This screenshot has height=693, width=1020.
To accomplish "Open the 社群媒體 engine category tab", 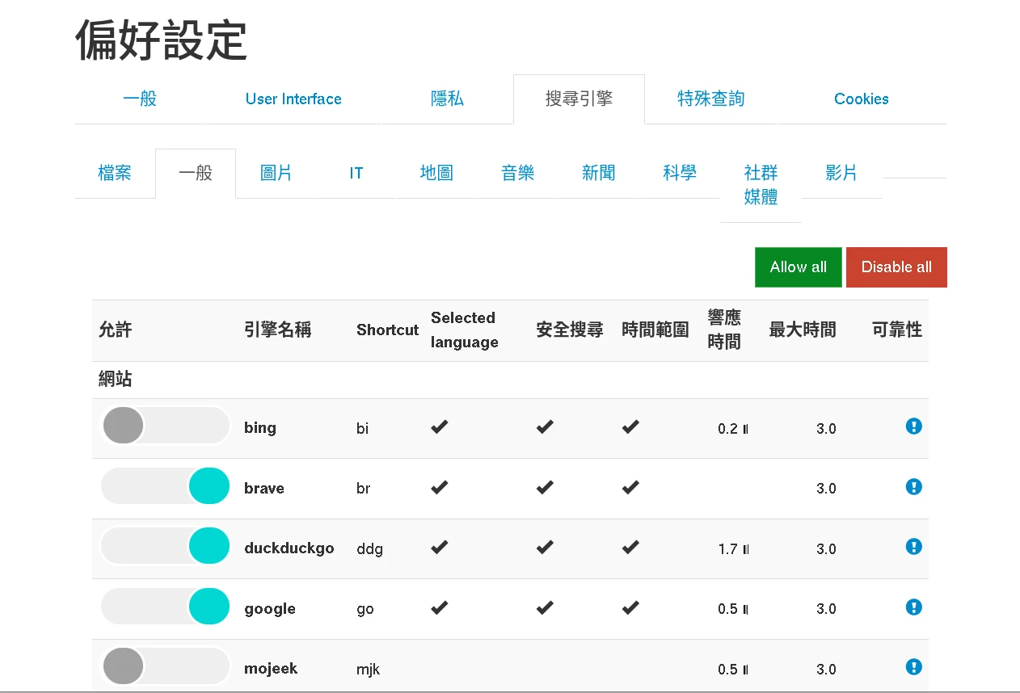I will (761, 185).
